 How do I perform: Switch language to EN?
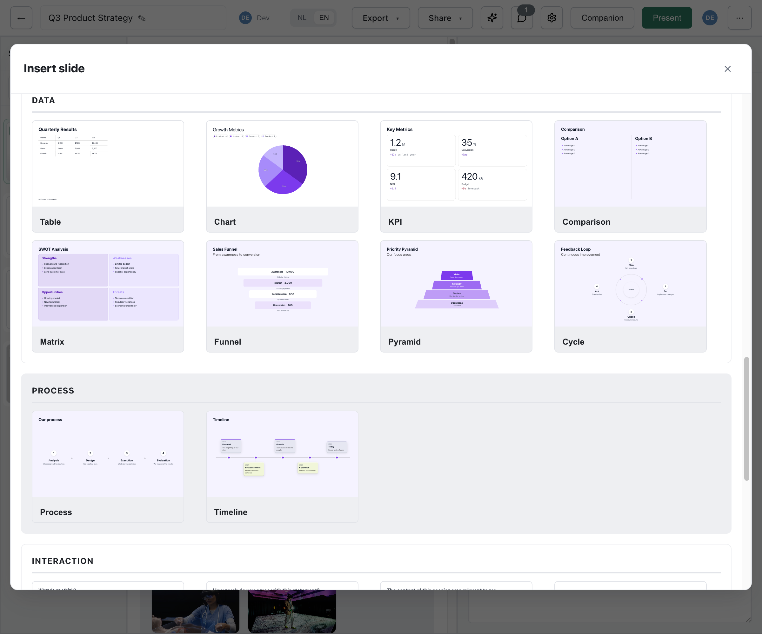[324, 18]
